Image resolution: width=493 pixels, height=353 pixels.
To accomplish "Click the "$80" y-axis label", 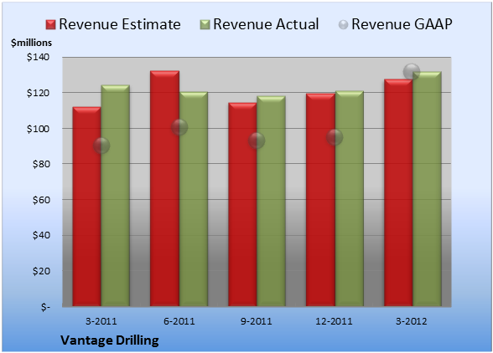I will point(41,164).
